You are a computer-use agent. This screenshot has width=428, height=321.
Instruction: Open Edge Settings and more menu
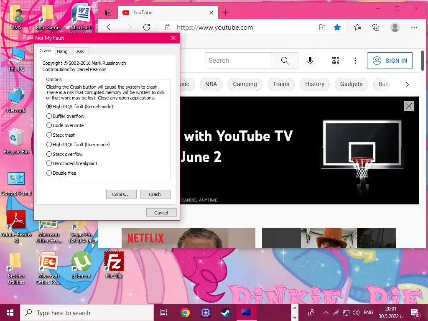click(414, 27)
